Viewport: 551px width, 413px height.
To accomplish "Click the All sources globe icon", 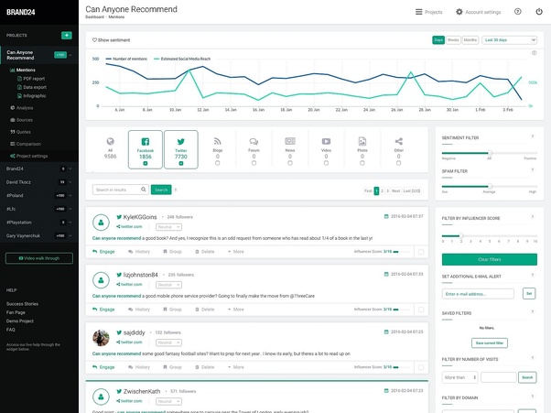I will coord(110,141).
